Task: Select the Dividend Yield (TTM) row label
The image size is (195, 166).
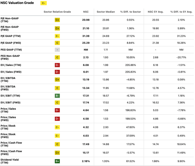Action: click(9, 160)
